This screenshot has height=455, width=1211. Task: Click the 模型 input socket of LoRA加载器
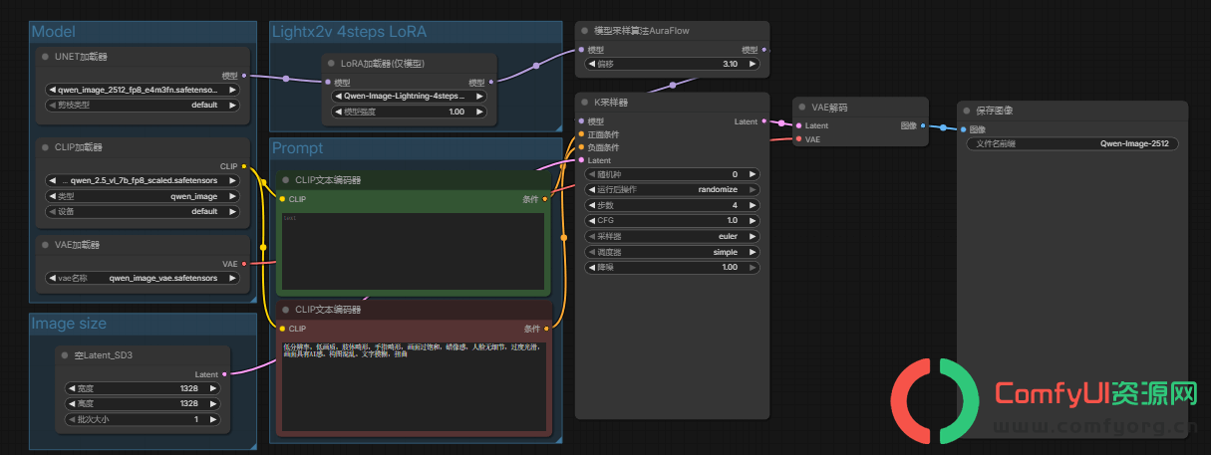pyautogui.click(x=329, y=83)
